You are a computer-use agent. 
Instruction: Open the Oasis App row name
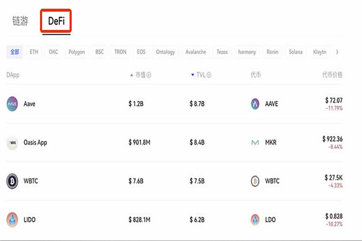tap(35, 143)
